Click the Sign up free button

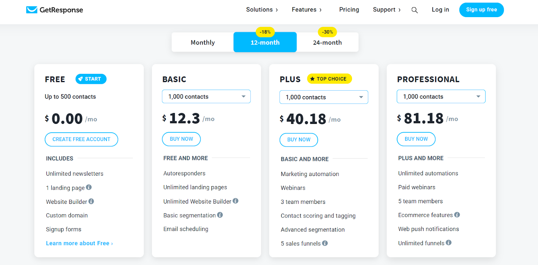(482, 10)
